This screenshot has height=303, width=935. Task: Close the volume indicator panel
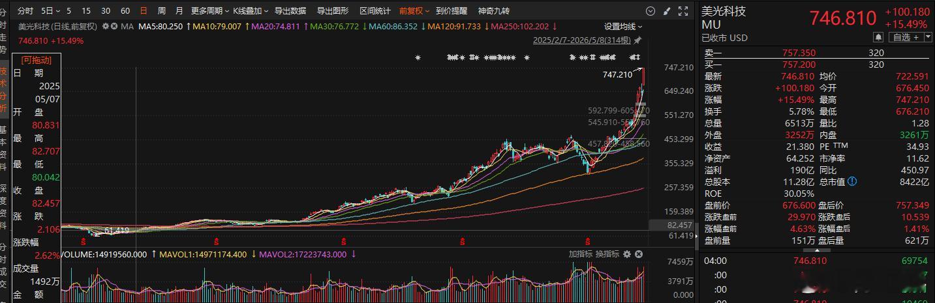[x=639, y=254]
